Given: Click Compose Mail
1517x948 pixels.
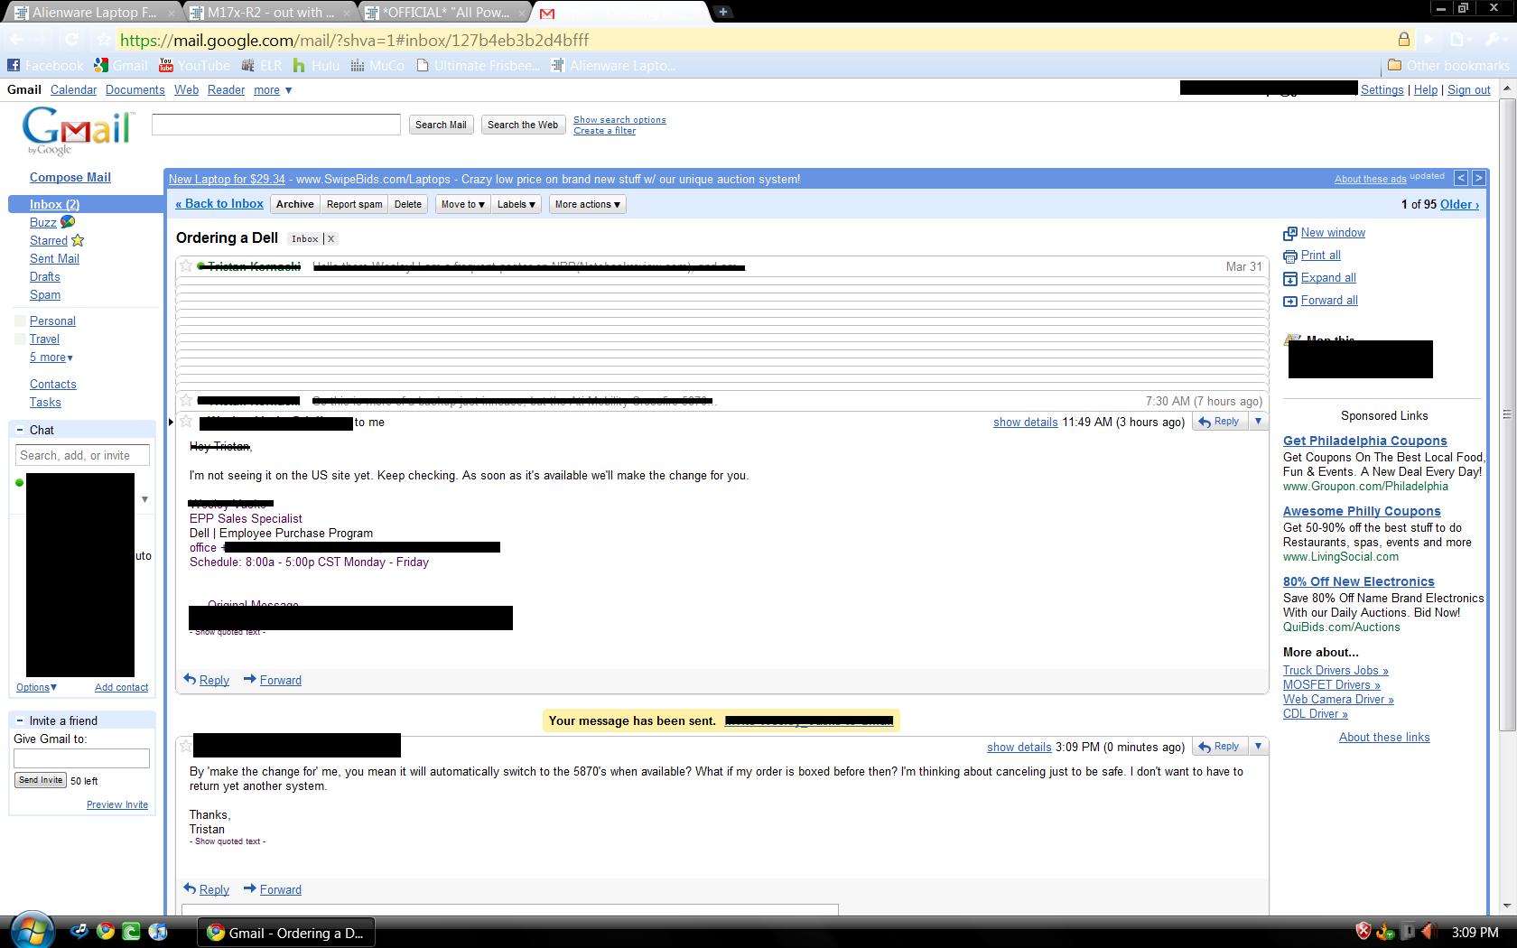Looking at the screenshot, I should (70, 177).
